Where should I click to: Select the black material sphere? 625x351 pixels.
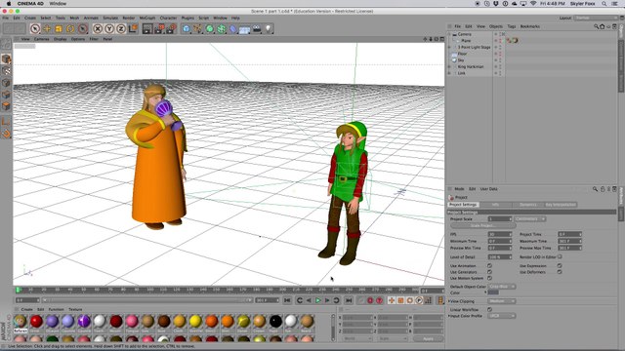[275, 321]
